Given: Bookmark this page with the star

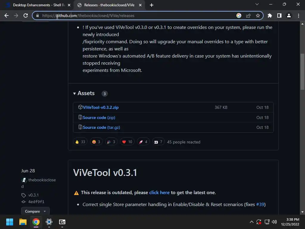Looking at the screenshot, I should point(258,16).
